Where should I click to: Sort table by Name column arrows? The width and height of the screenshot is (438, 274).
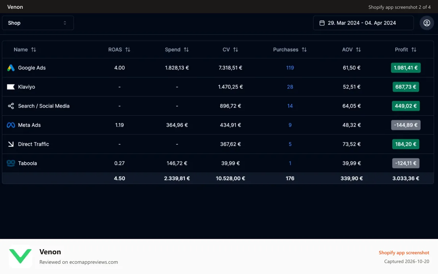34,50
